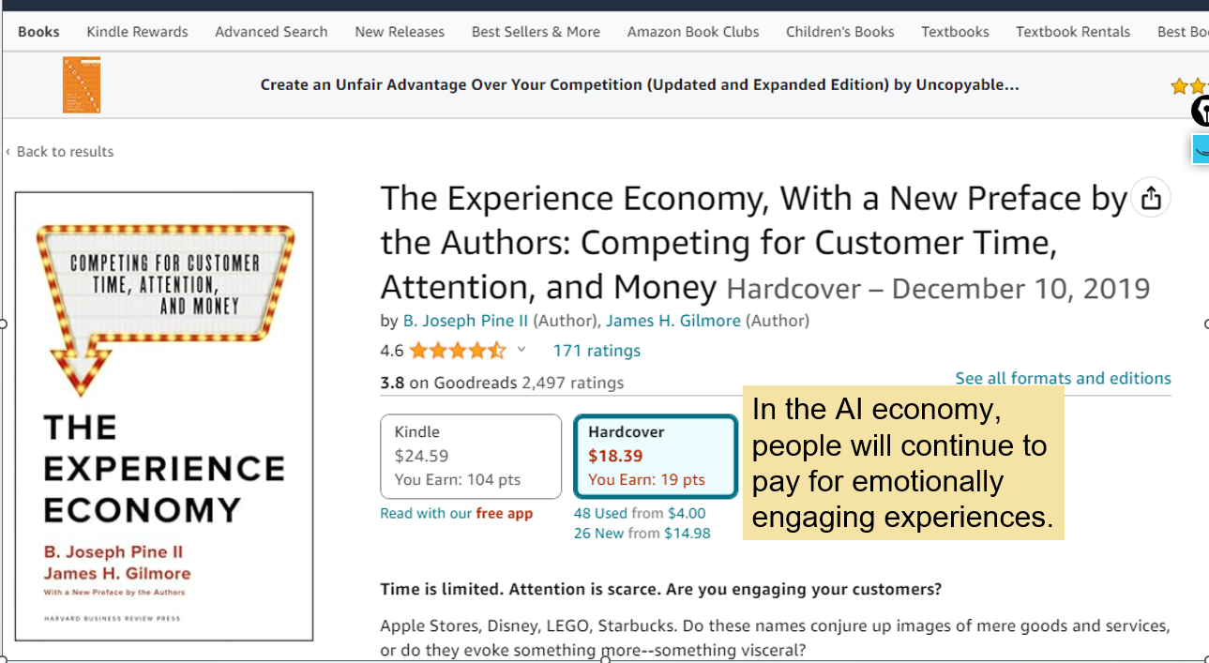This screenshot has width=1209, height=663.
Task: Select the Hardcover format option
Action: click(x=655, y=456)
